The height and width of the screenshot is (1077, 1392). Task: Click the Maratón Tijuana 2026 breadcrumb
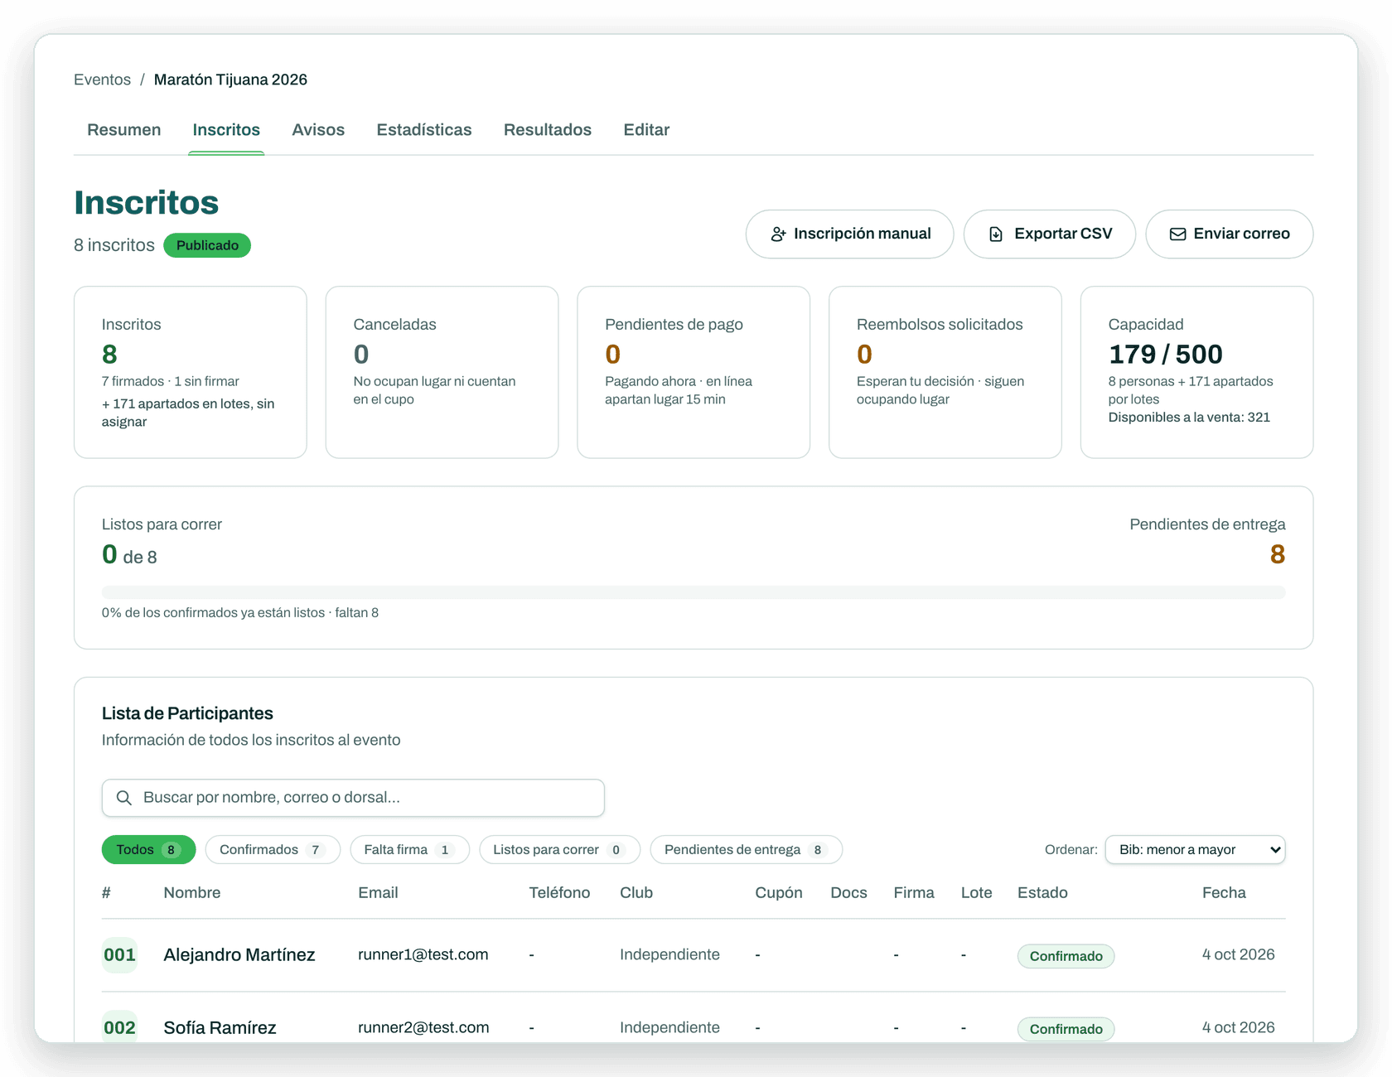point(230,80)
